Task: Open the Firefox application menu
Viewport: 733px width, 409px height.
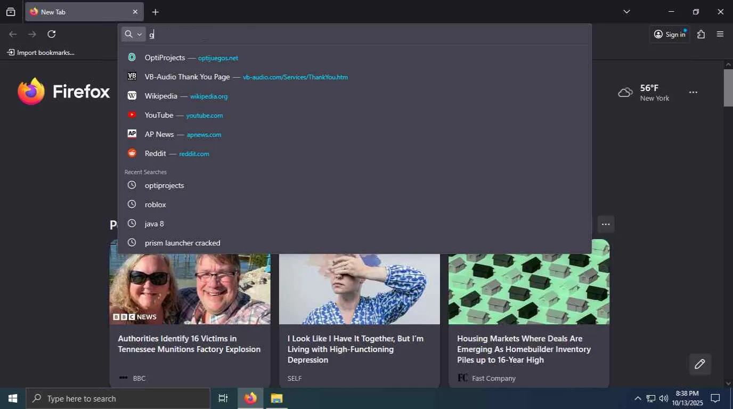Action: point(720,34)
